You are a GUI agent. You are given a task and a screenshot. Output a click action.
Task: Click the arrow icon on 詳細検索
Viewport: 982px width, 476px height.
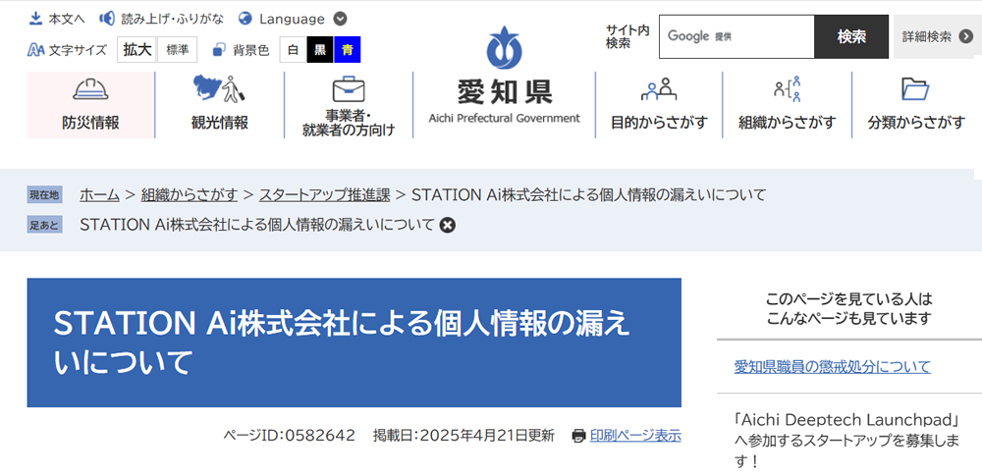(964, 36)
